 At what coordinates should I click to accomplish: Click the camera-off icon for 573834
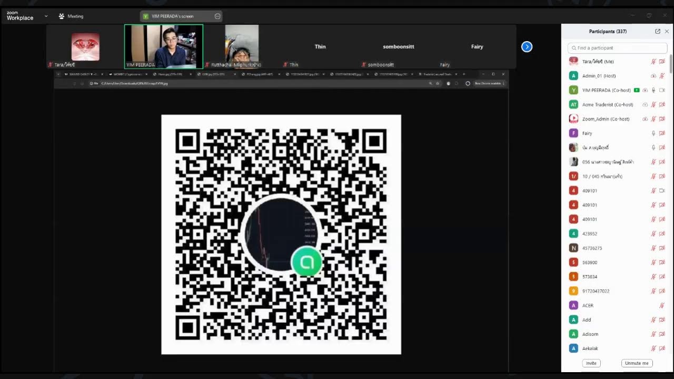coord(662,277)
